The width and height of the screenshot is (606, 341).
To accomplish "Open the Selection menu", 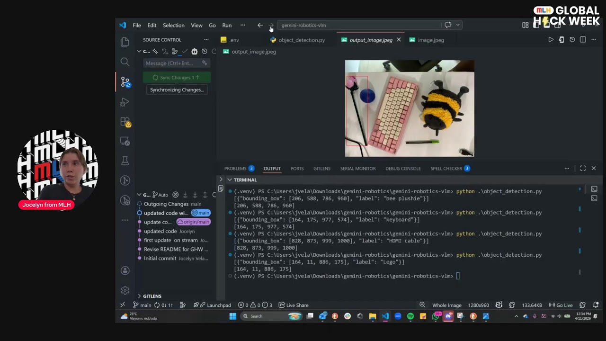I will click(174, 25).
